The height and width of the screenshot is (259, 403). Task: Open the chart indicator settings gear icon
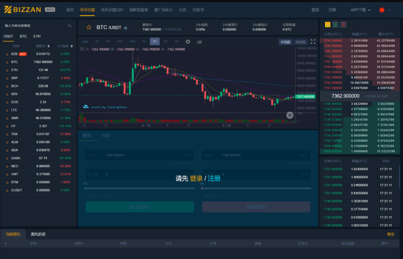point(188,42)
